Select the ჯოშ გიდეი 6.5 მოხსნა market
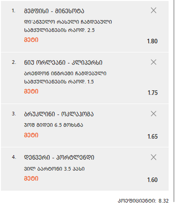The height and width of the screenshot is (203, 175). [54, 125]
